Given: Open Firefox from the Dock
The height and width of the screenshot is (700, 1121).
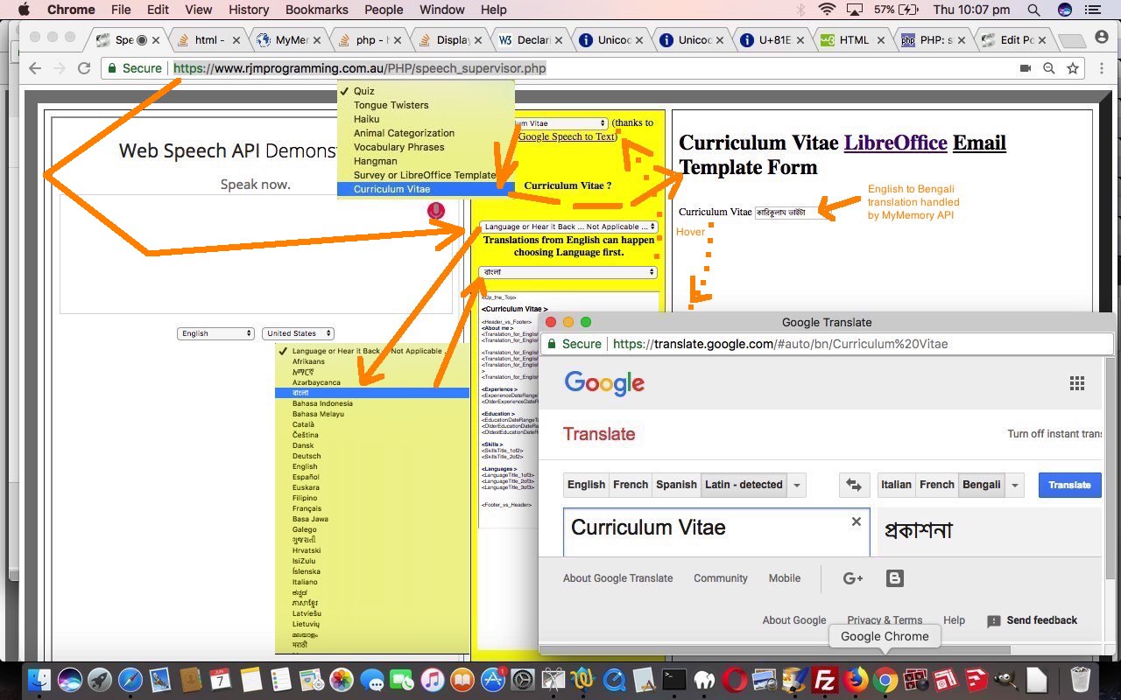Looking at the screenshot, I should (855, 680).
